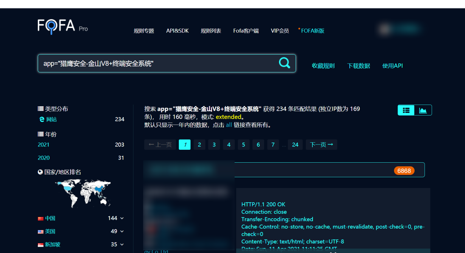
Task: Click 'Content-Type: text/html; charset=UTF-8' line
Action: (x=293, y=241)
